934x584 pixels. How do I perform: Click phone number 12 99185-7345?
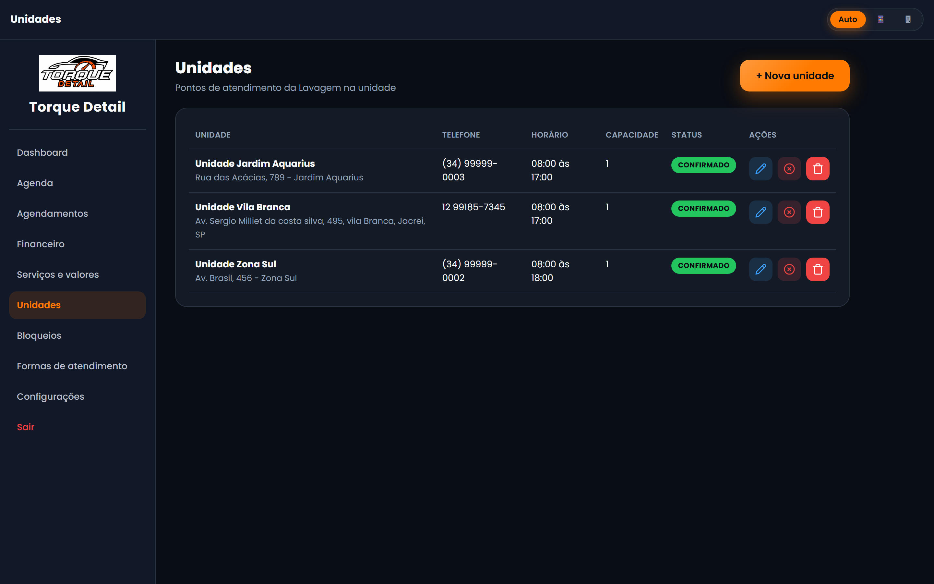pos(473,207)
